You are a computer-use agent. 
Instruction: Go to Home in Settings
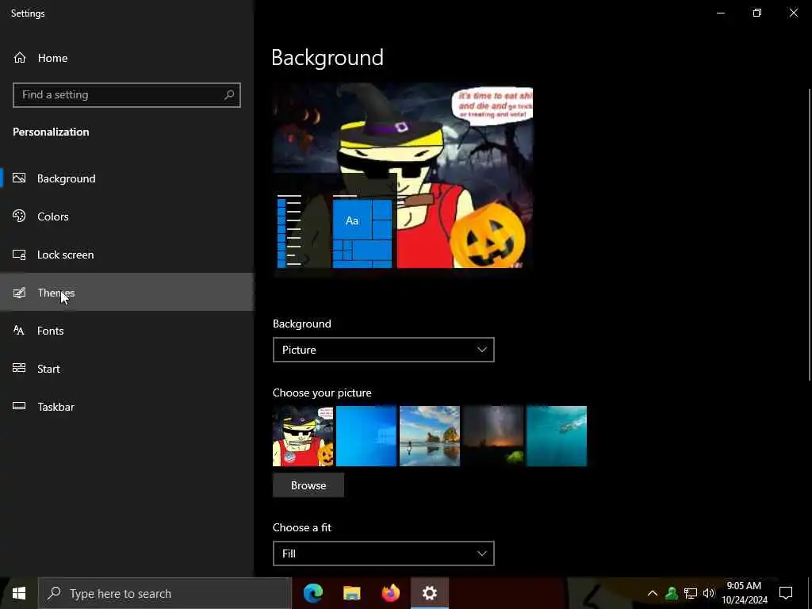point(127,57)
